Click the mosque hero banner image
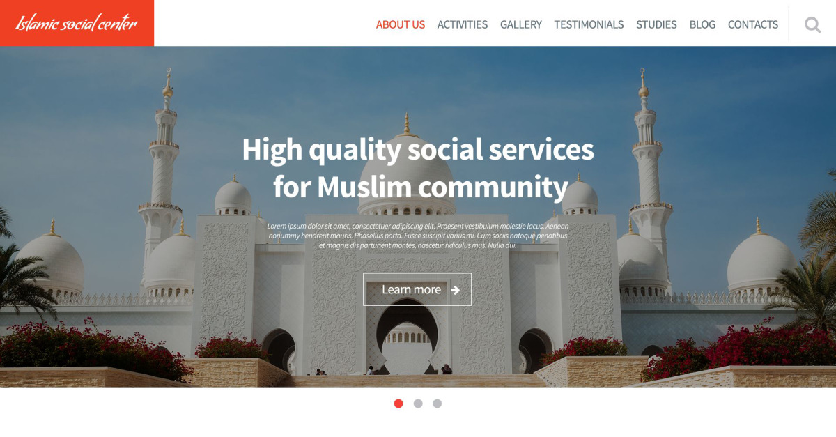Screen dimensions: 836x437 (418, 217)
